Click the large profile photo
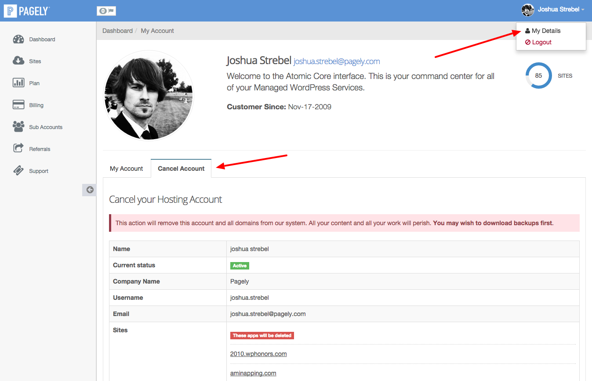The image size is (592, 381). coord(149,95)
